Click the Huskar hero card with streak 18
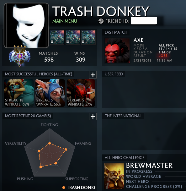 [x=19, y=93]
